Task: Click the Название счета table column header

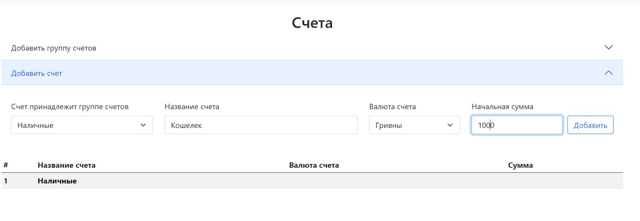Action: click(66, 165)
